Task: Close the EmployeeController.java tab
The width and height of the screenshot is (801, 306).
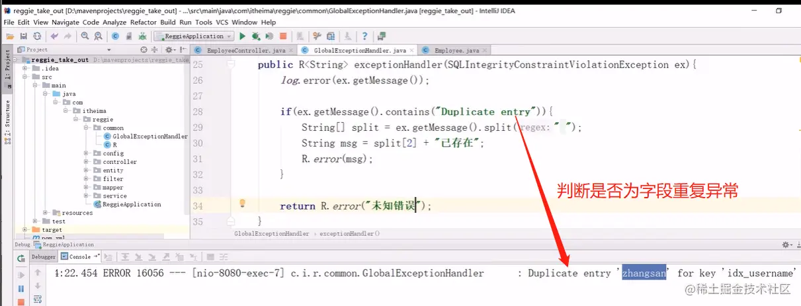Action: [291, 50]
